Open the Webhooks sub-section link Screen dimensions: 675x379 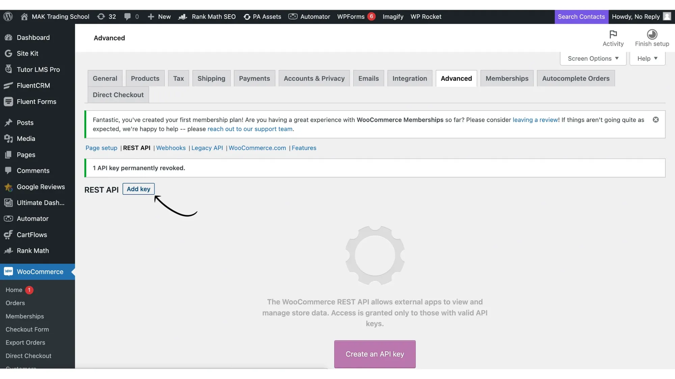coord(171,148)
